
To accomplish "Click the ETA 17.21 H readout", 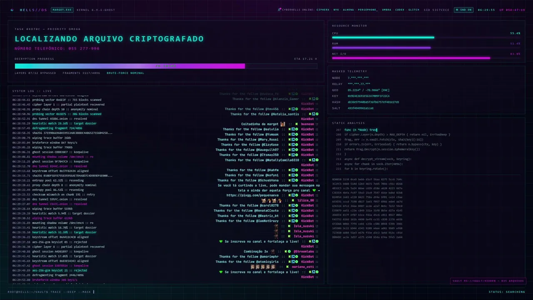I will tap(306, 59).
